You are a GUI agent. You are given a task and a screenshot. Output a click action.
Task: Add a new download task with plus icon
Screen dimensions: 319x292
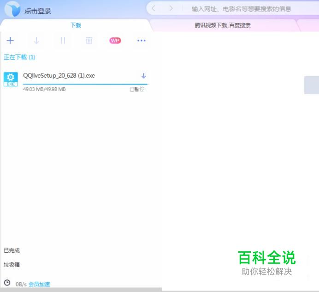pyautogui.click(x=10, y=41)
